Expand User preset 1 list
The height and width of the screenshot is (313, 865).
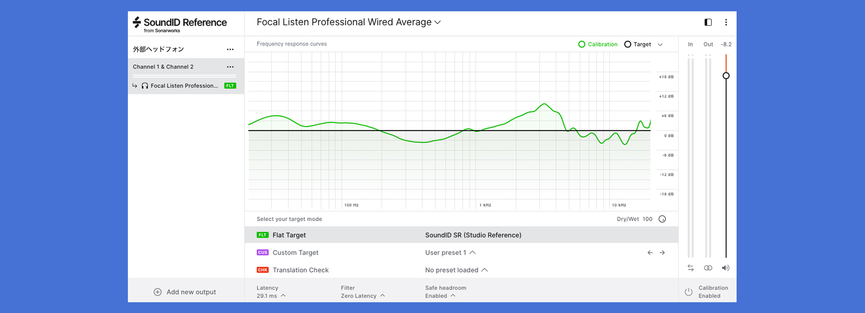coord(450,253)
